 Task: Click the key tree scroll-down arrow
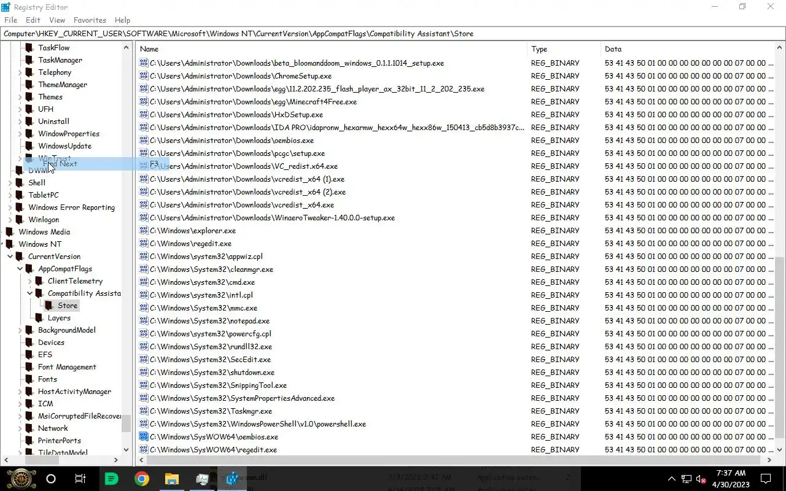[x=126, y=449]
